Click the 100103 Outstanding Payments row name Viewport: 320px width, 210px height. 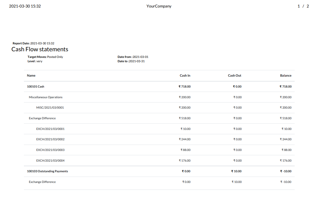tap(47, 171)
